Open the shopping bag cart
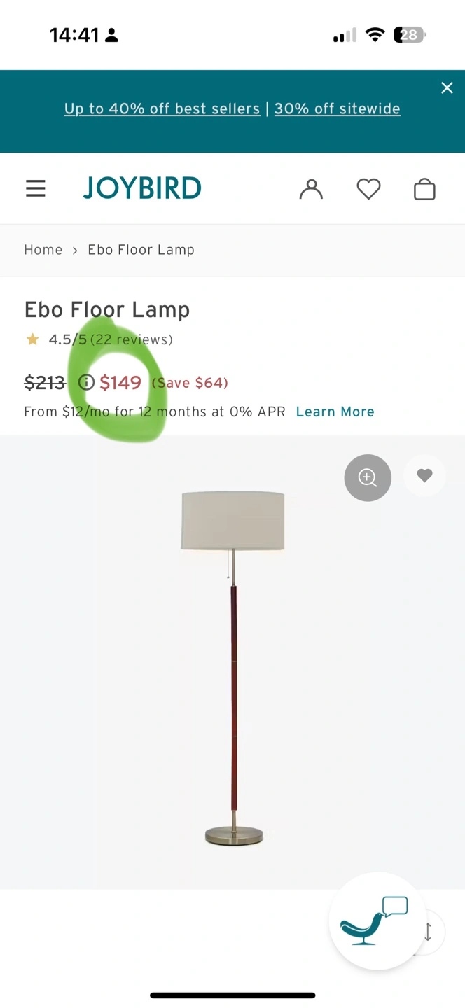This screenshot has width=465, height=1008. pyautogui.click(x=424, y=189)
